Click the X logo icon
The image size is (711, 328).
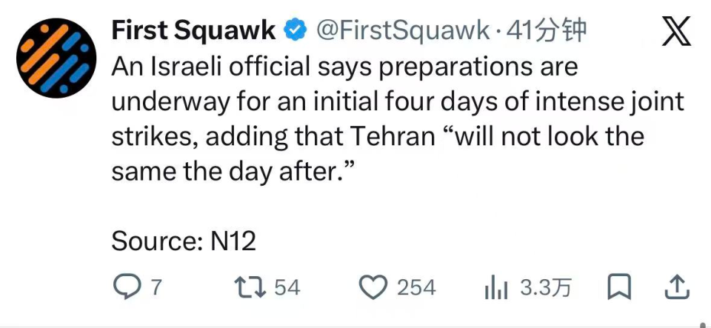(676, 32)
